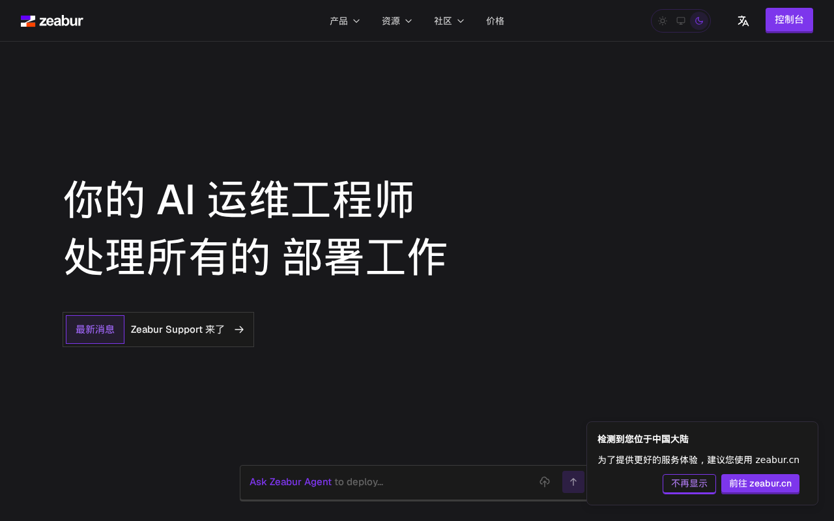
Task: Click arrow icon beside Zeabur Support 来了
Action: coord(239,330)
